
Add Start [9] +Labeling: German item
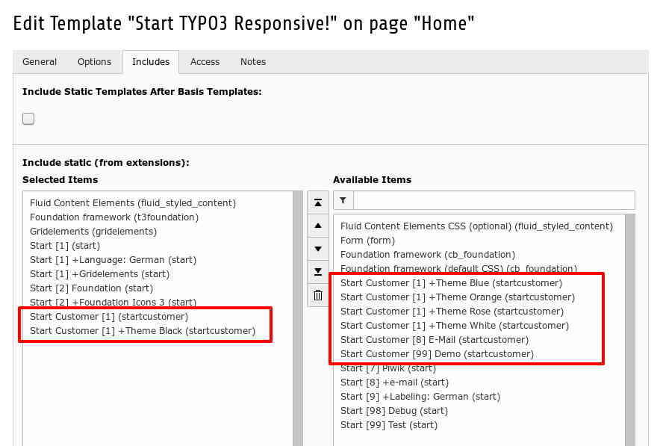[x=420, y=397]
